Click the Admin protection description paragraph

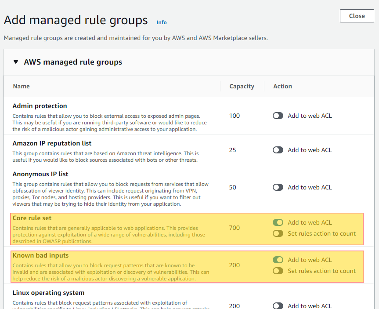[109, 123]
